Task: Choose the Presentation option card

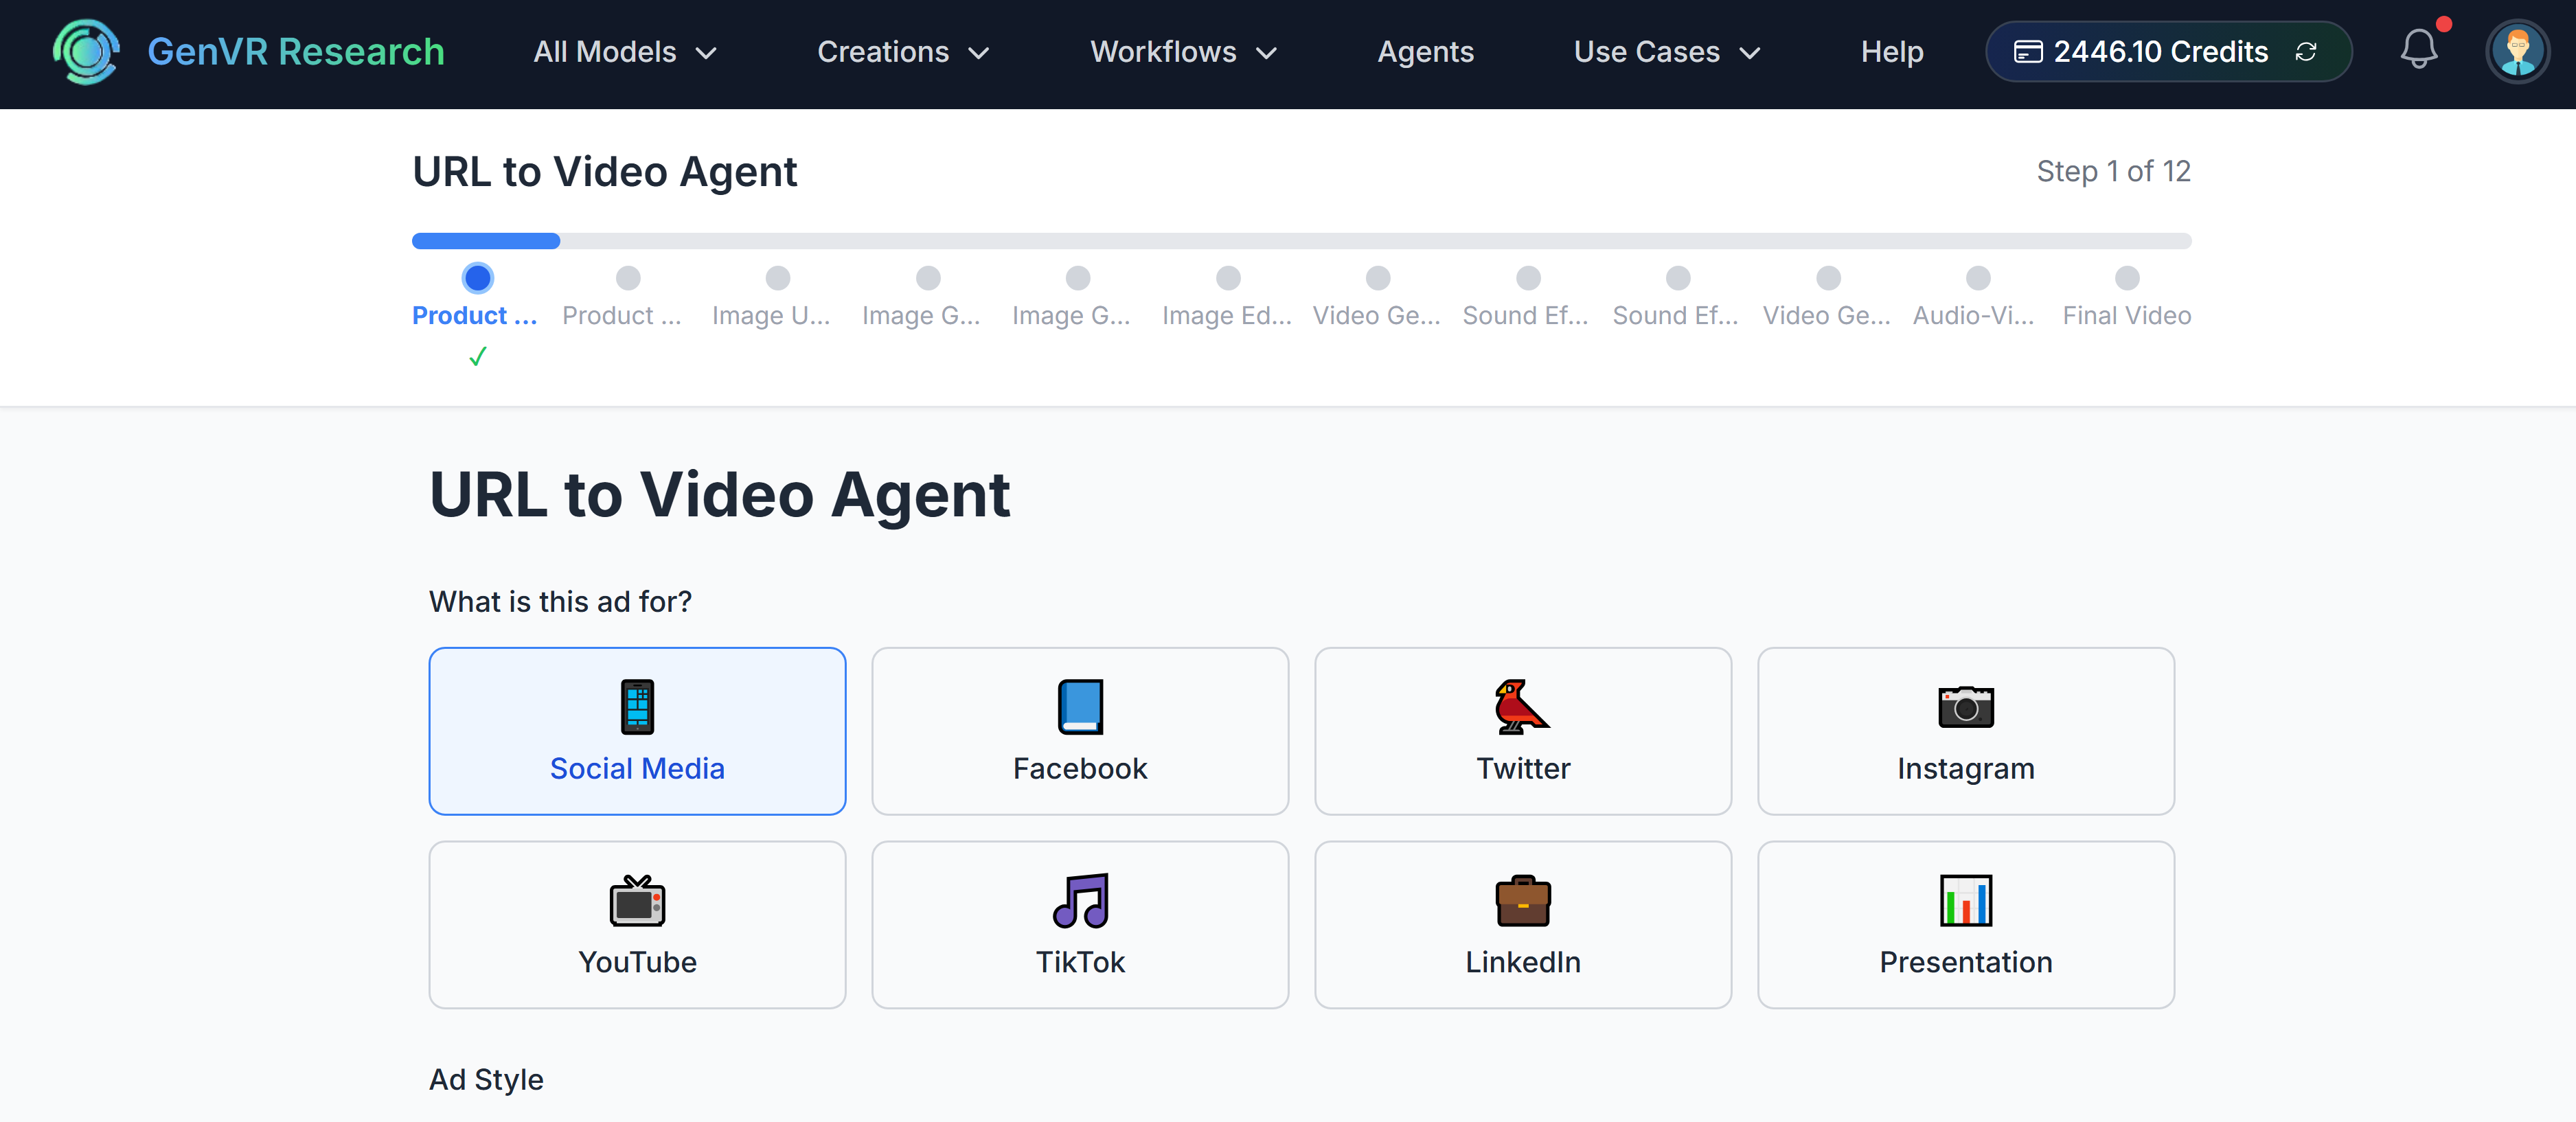Action: [1965, 925]
